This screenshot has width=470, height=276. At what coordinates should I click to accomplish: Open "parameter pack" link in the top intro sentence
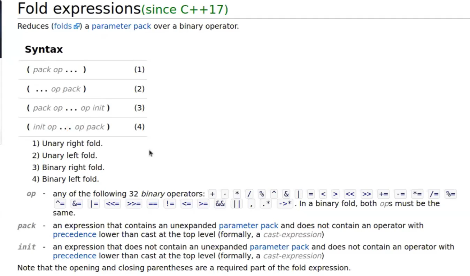[121, 26]
